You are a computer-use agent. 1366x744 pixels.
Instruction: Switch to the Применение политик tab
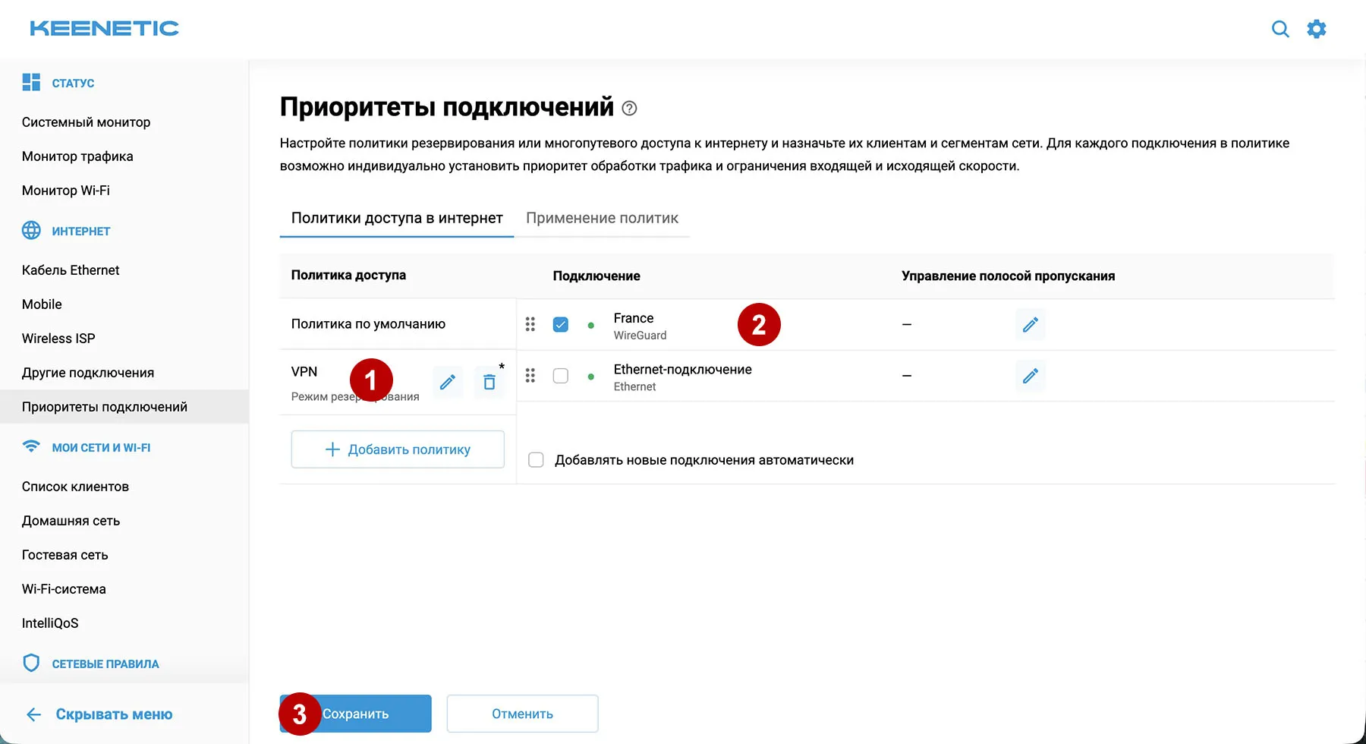tap(602, 218)
